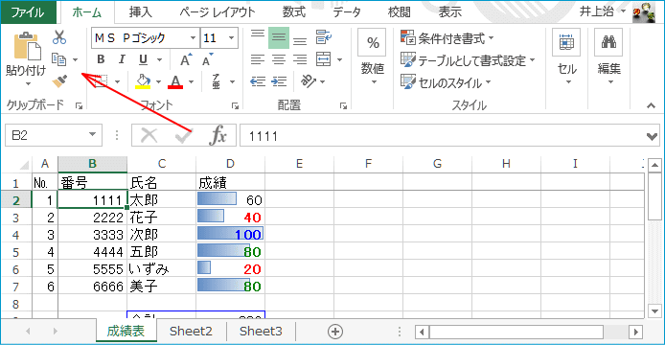Image resolution: width=665 pixels, height=345 pixels.
Task: Open the 編集 group with binoculars
Action: pyautogui.click(x=608, y=57)
